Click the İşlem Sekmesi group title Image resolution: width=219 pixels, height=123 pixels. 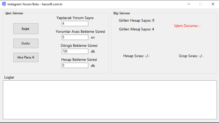click(x=14, y=13)
